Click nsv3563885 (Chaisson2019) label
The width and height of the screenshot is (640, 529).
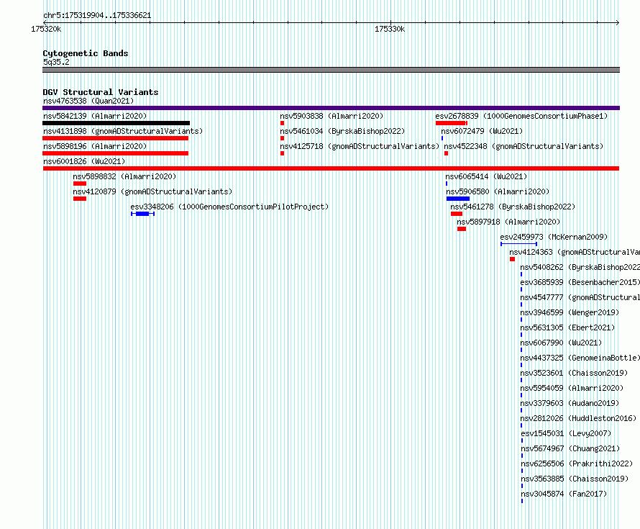[575, 479]
